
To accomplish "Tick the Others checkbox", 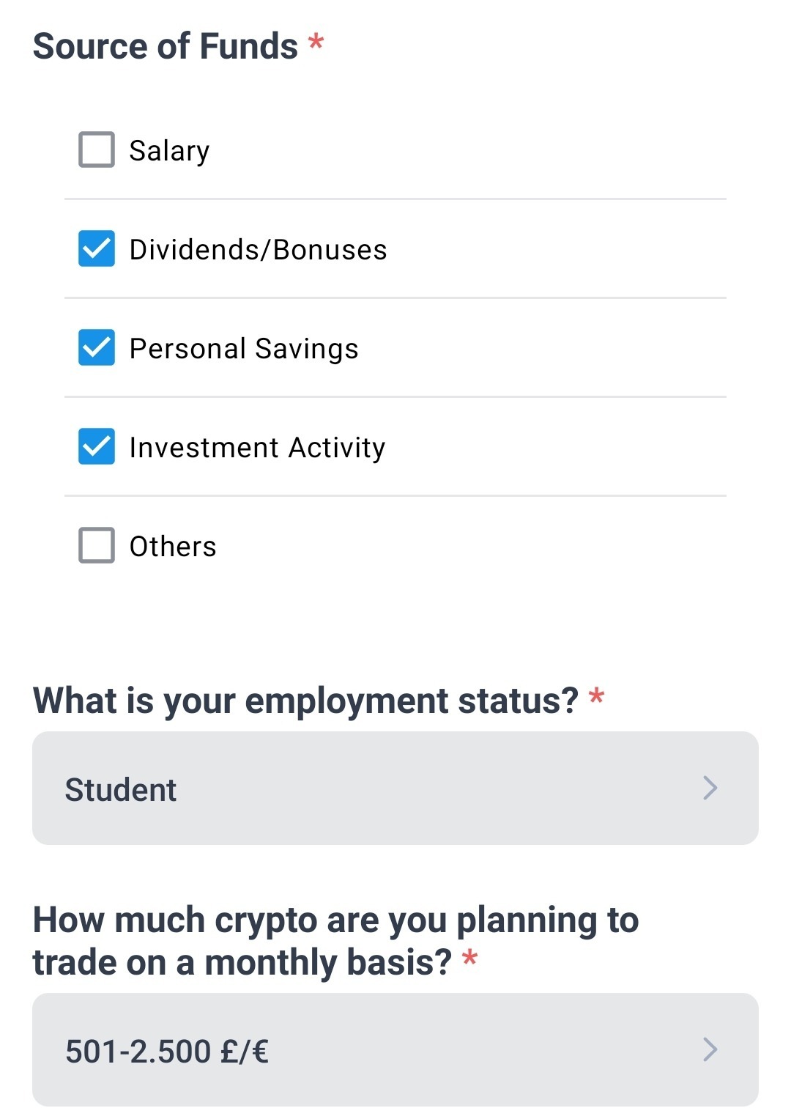I will pyautogui.click(x=97, y=545).
